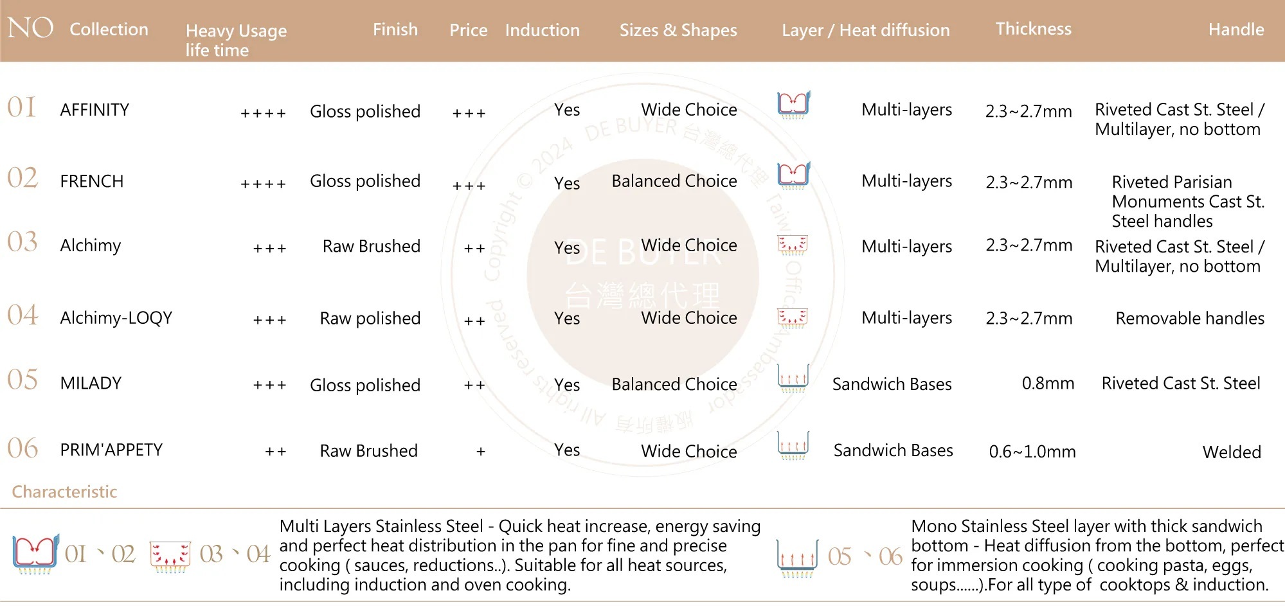Click the legend pan icon beside 05、06
This screenshot has width=1285, height=611.
tap(797, 558)
